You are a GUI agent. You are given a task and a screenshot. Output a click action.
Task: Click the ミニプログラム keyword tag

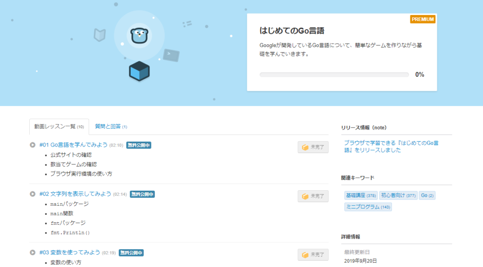368,207
